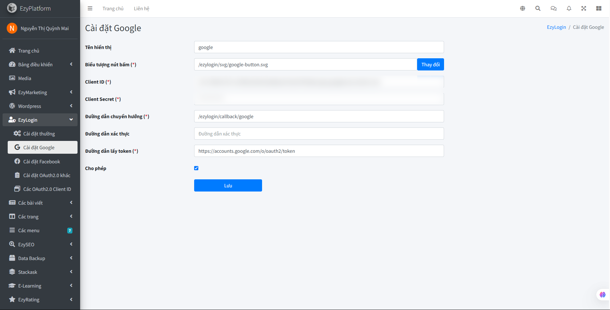The width and height of the screenshot is (610, 310).
Task: Expand the EzySEO submenu arrow
Action: pos(71,244)
